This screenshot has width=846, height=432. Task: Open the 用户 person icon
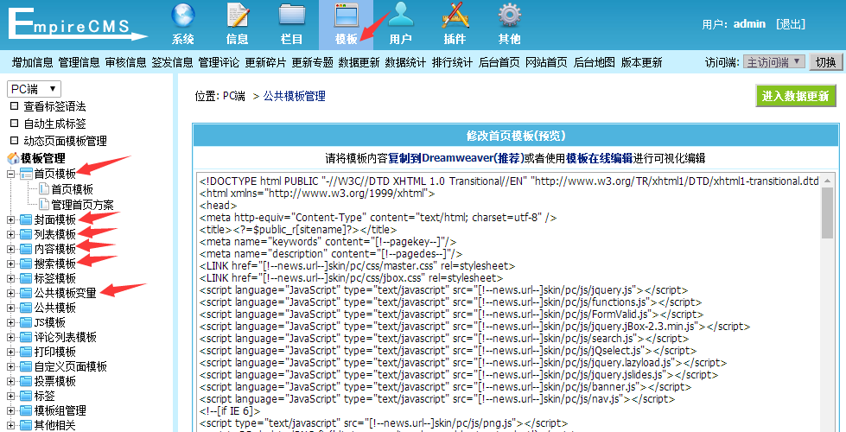coord(400,16)
